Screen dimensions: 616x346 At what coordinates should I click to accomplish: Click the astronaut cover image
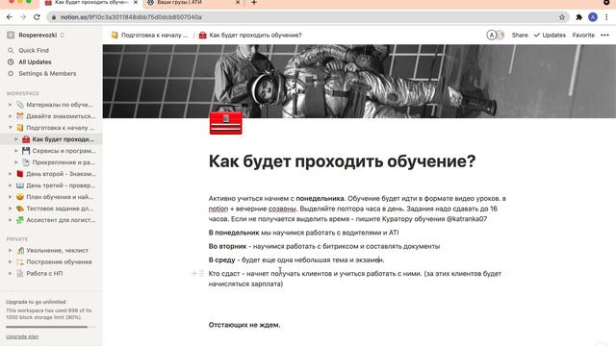359,81
